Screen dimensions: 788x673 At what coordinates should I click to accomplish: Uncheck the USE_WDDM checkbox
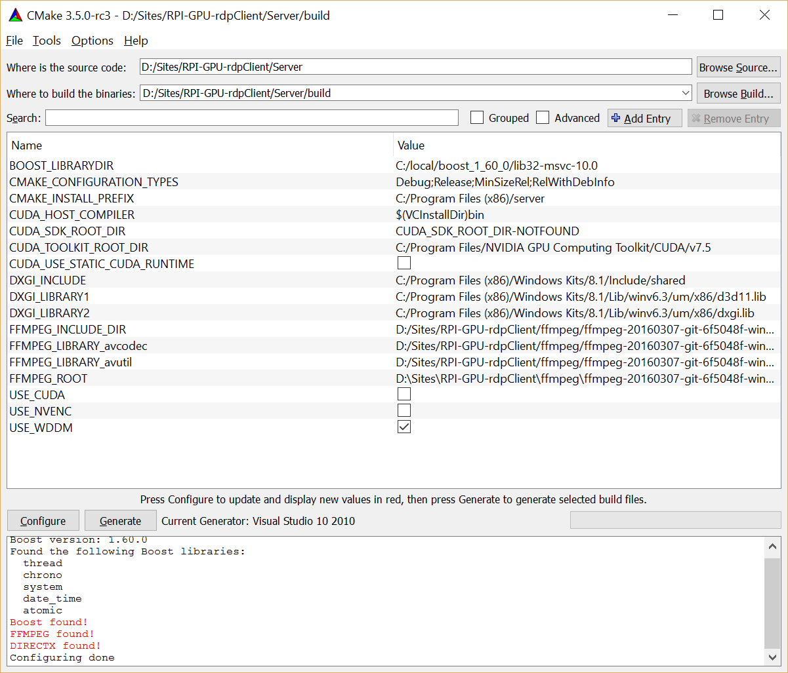pyautogui.click(x=404, y=427)
